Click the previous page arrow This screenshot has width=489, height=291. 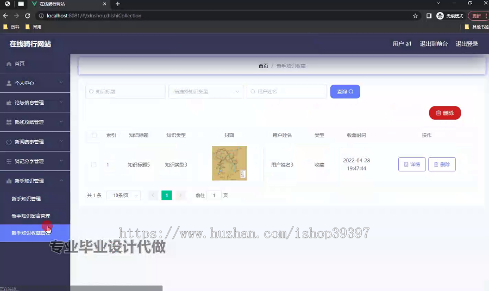coord(153,195)
